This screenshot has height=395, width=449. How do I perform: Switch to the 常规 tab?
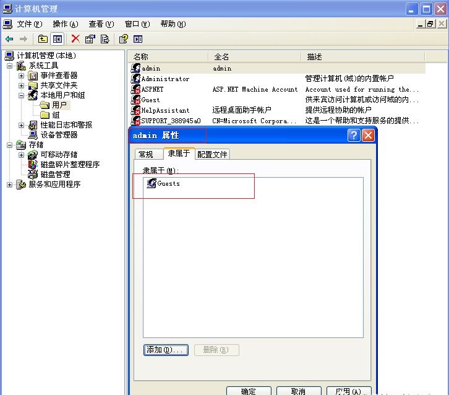click(x=146, y=154)
